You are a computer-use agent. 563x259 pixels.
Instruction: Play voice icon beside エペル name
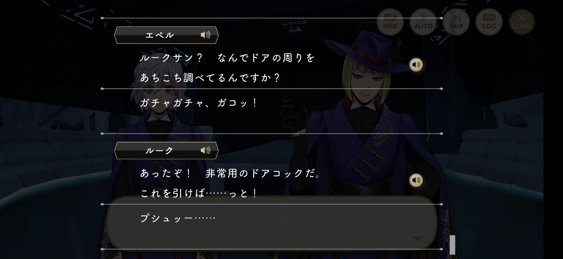205,35
